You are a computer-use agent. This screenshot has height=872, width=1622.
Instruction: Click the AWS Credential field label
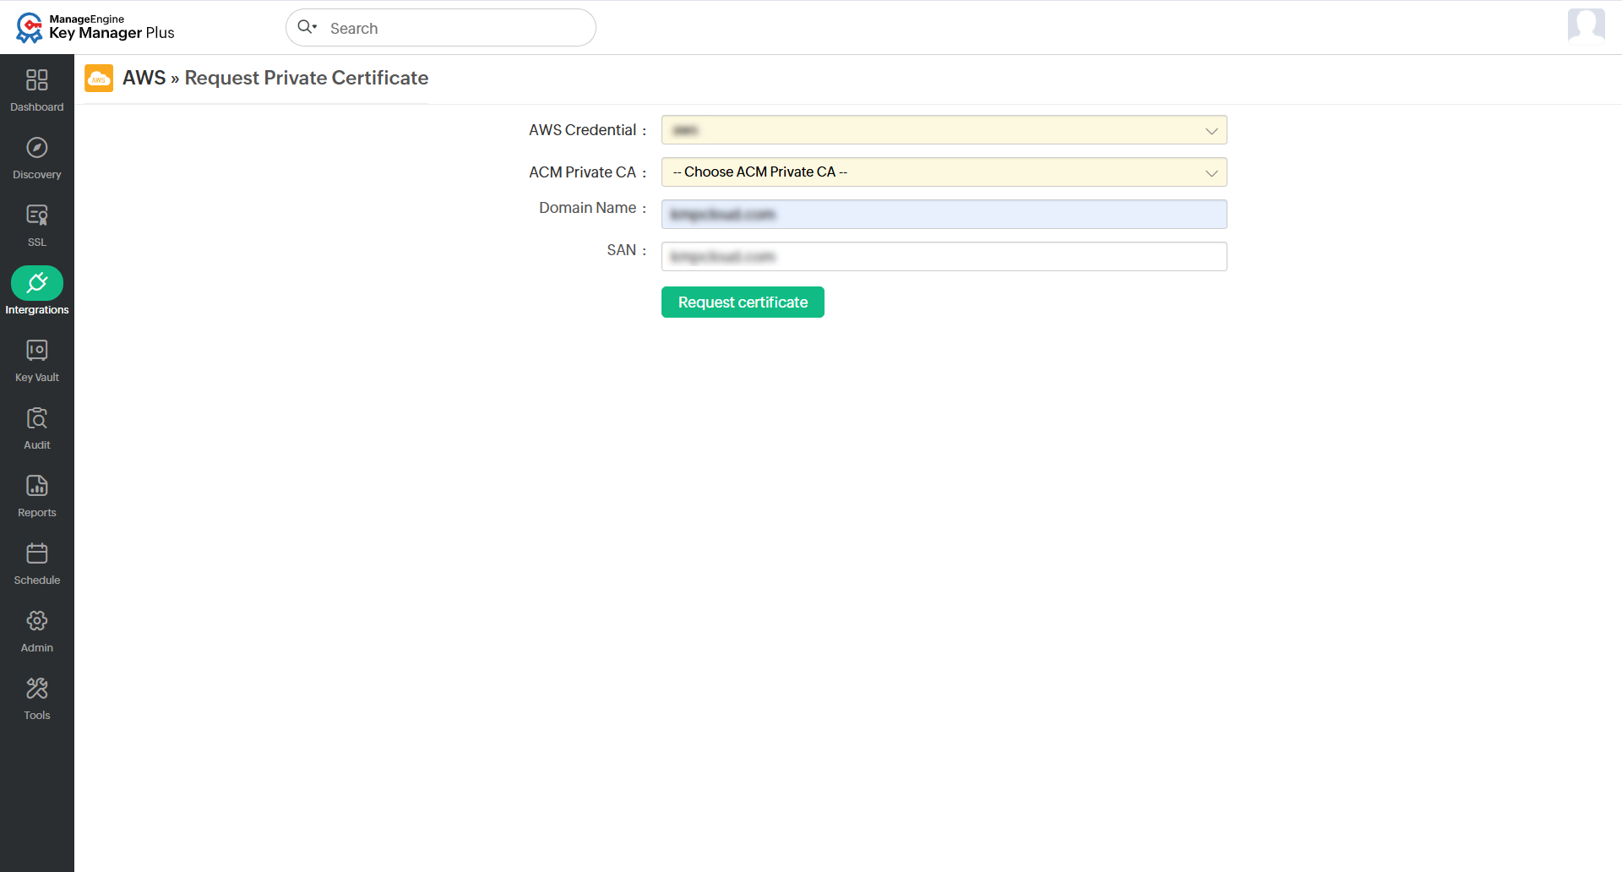583,130
